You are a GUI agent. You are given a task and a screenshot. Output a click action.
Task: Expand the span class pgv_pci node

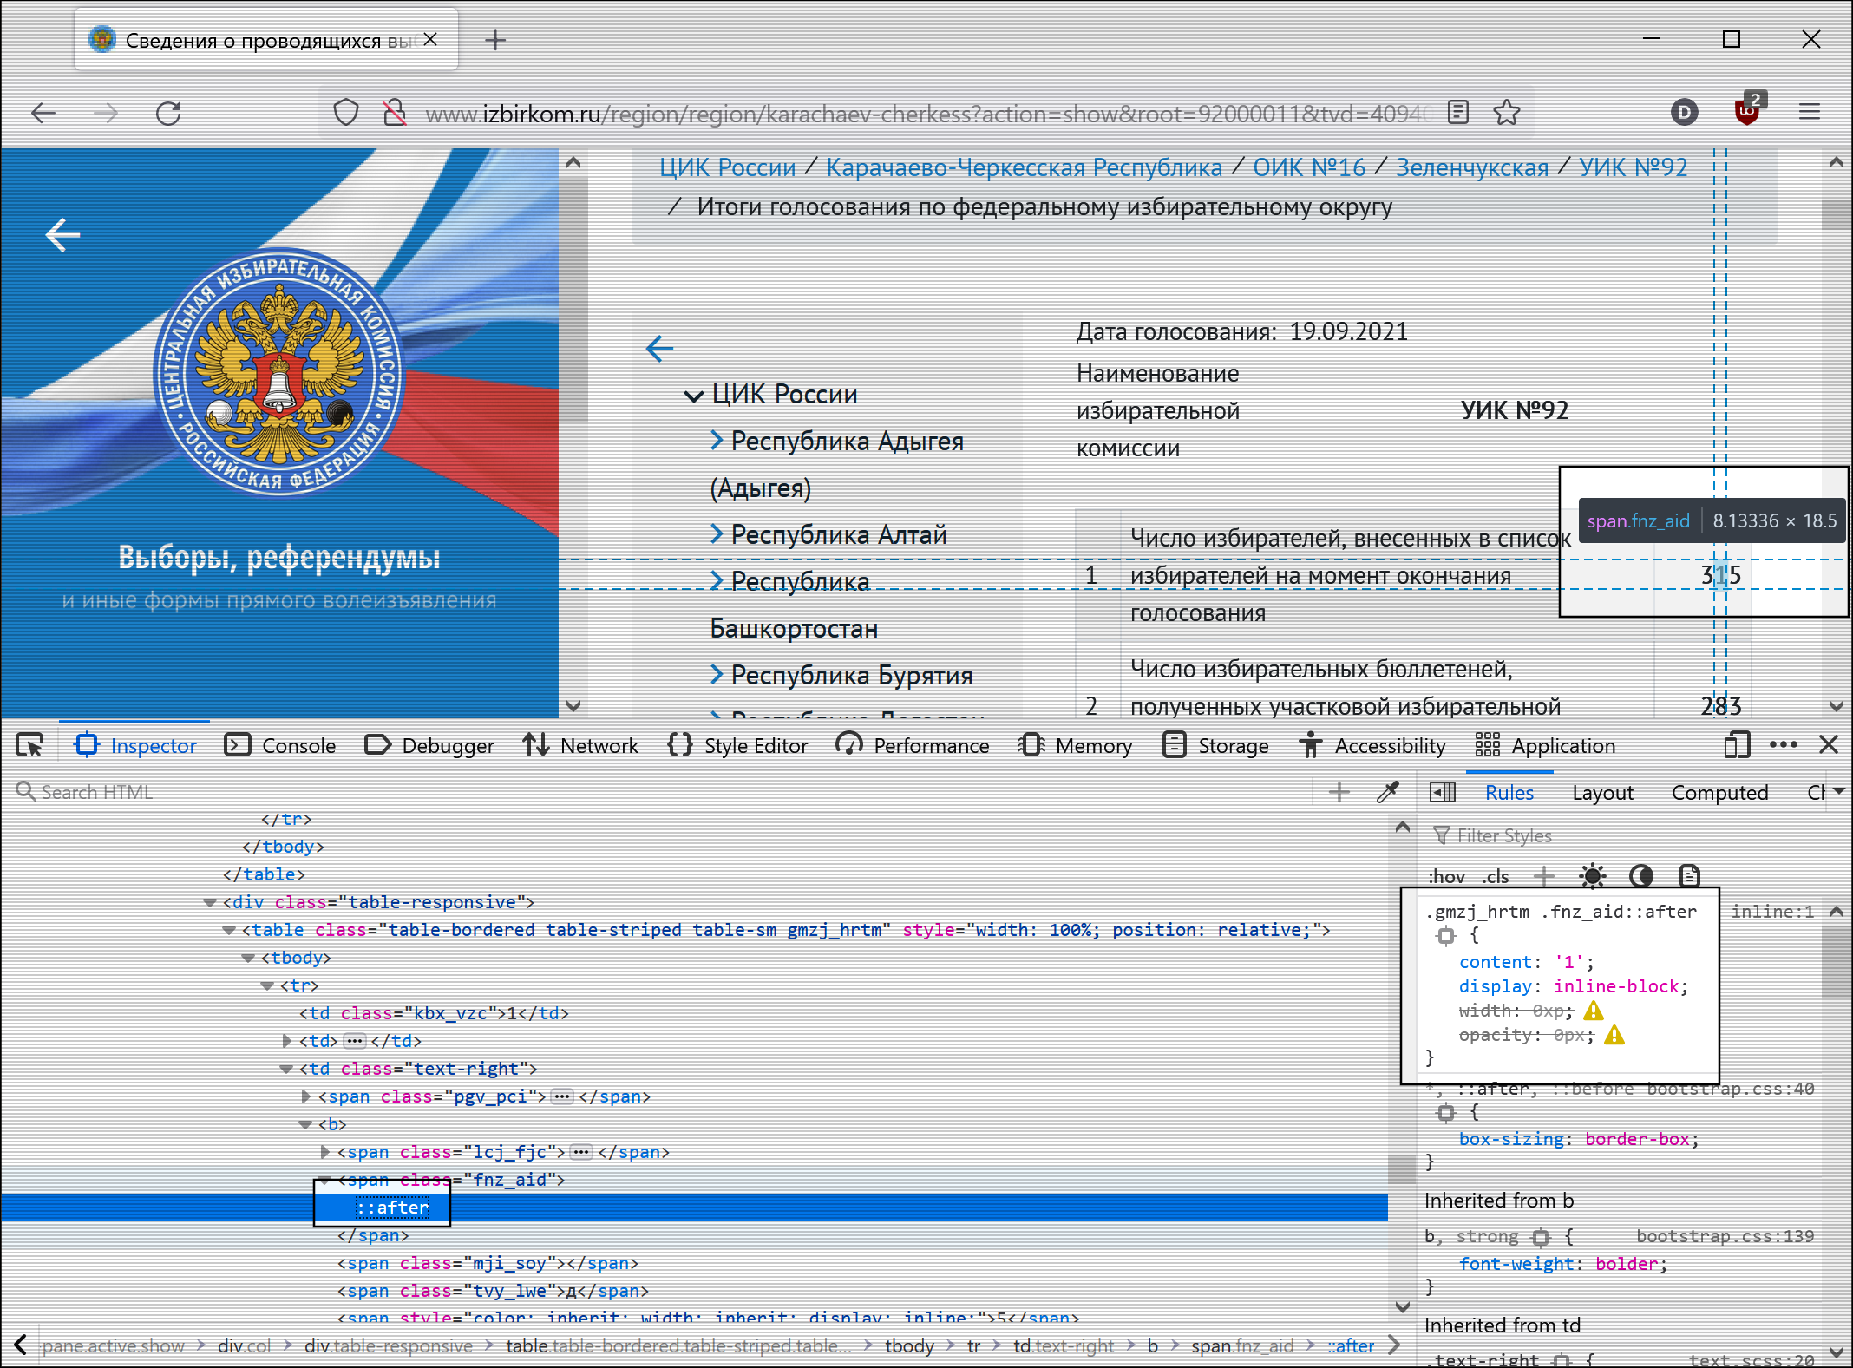(x=305, y=1096)
